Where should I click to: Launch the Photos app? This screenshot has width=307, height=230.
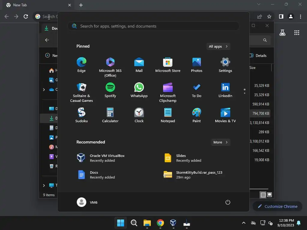pyautogui.click(x=197, y=65)
